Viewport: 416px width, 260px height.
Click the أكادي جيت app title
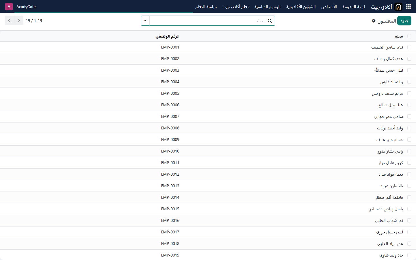pyautogui.click(x=381, y=7)
